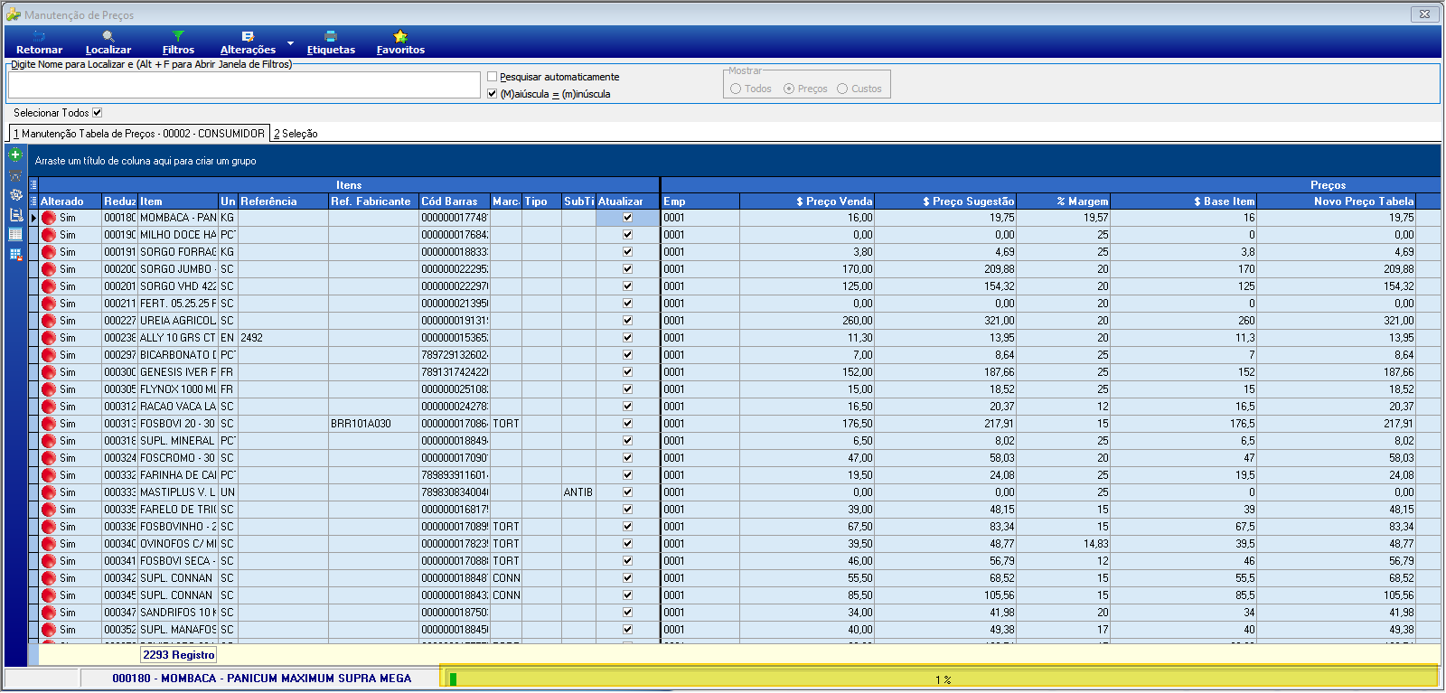
Task: Open the Localizar search tool
Action: tap(108, 43)
